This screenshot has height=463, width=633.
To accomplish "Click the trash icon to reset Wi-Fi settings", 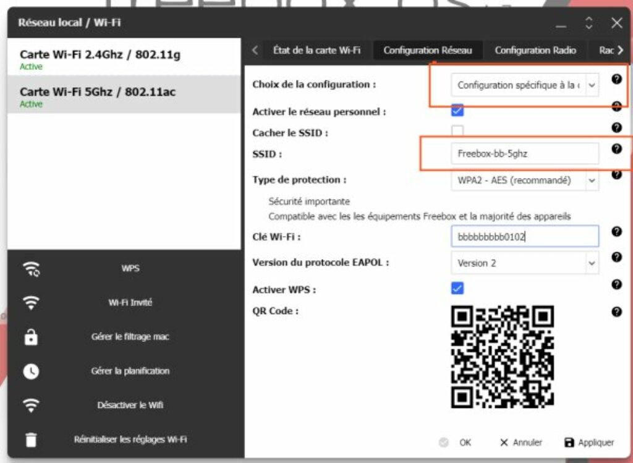I will [x=31, y=440].
